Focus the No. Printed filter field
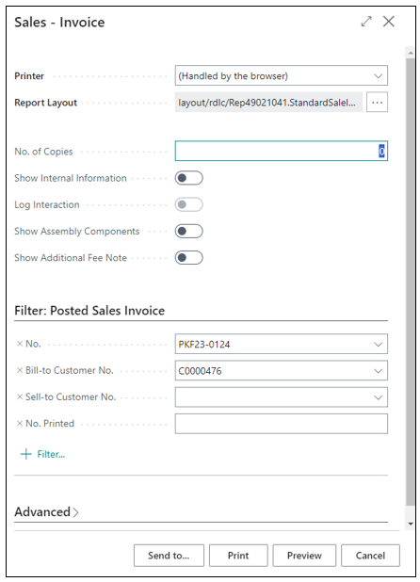The width and height of the screenshot is (420, 582). [282, 424]
